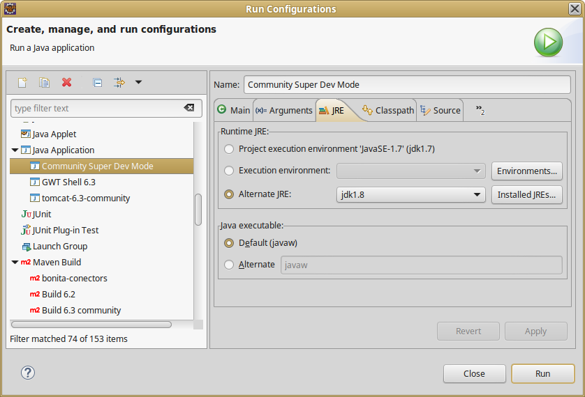
Task: Click the Apply button
Action: click(x=535, y=331)
